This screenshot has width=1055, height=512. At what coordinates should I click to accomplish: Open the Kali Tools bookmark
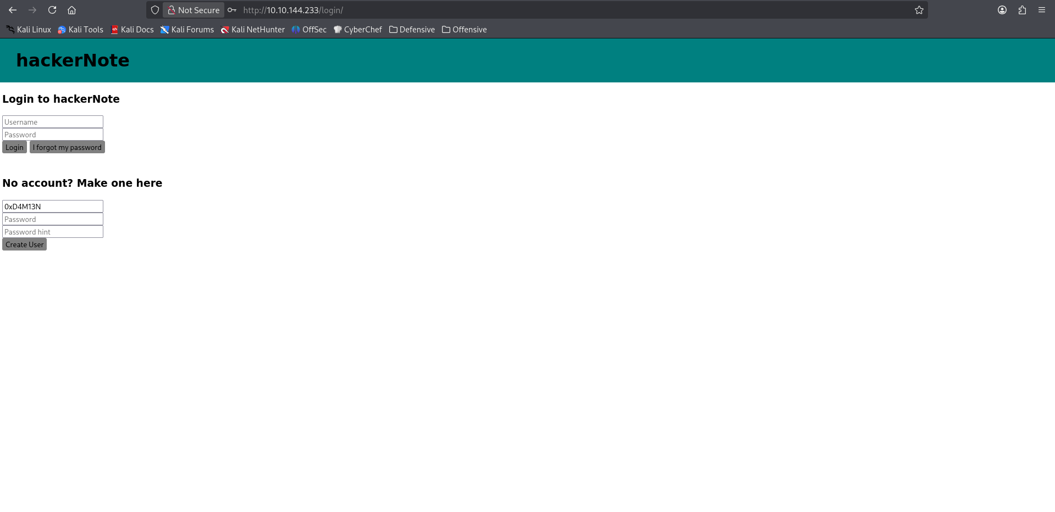80,30
